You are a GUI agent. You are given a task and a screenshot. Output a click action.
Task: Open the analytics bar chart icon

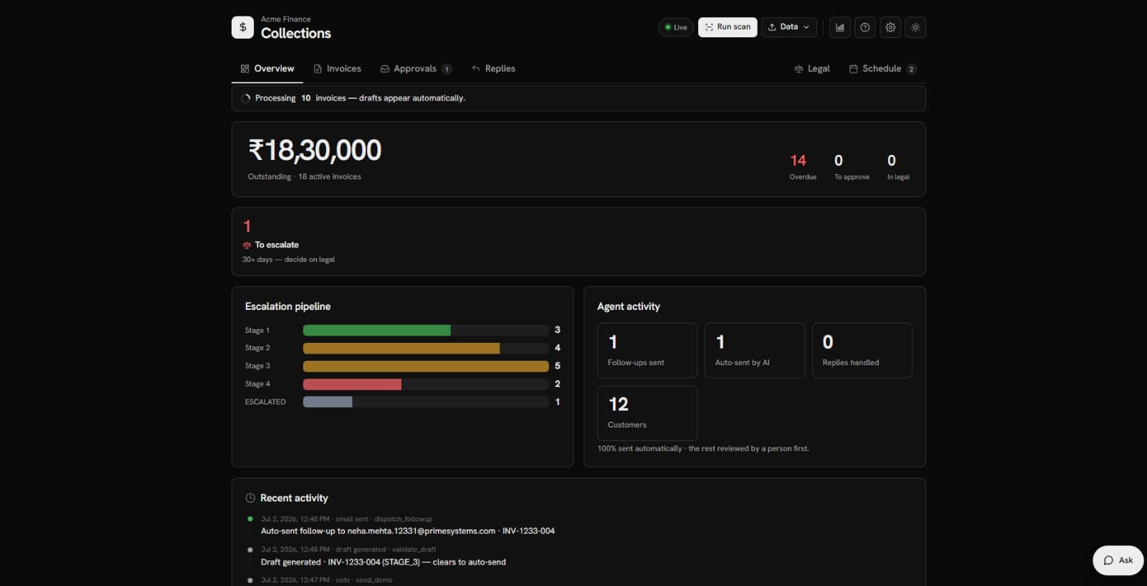(839, 27)
